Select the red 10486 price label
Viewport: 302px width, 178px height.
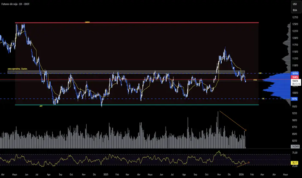295,77
